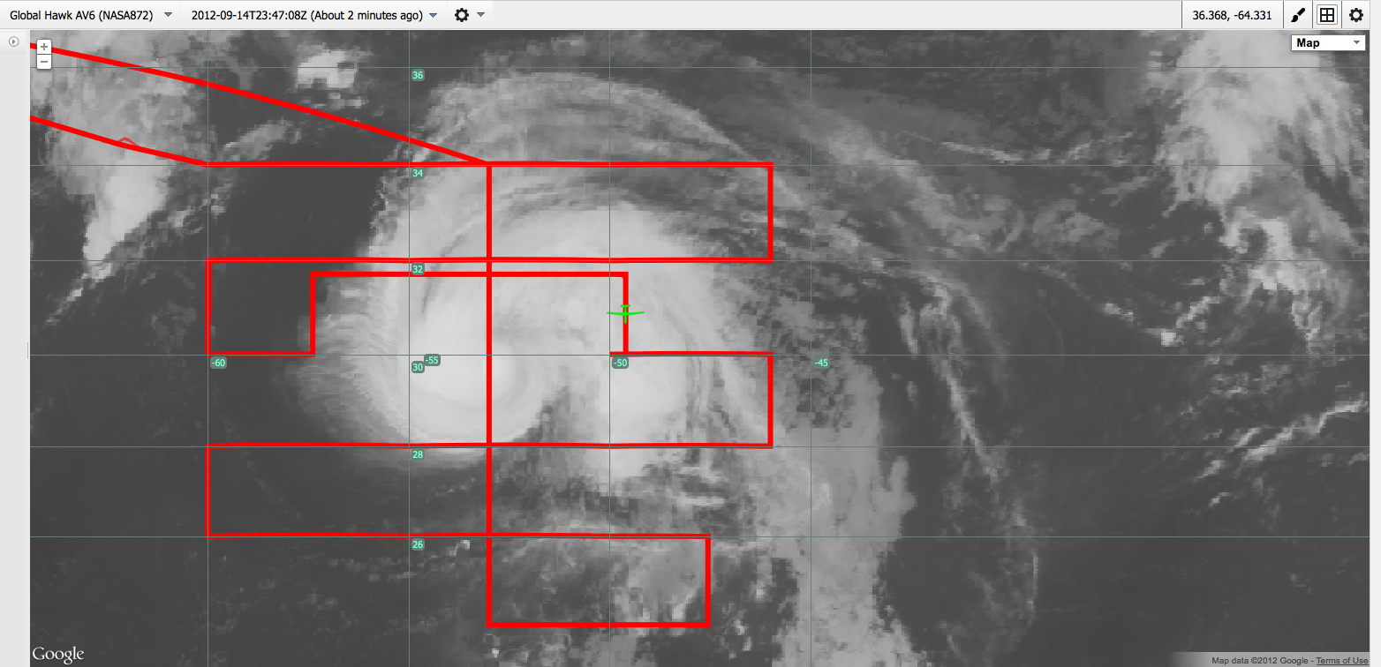1381x667 pixels.
Task: Open the Map type dropdown
Action: coord(1329,42)
